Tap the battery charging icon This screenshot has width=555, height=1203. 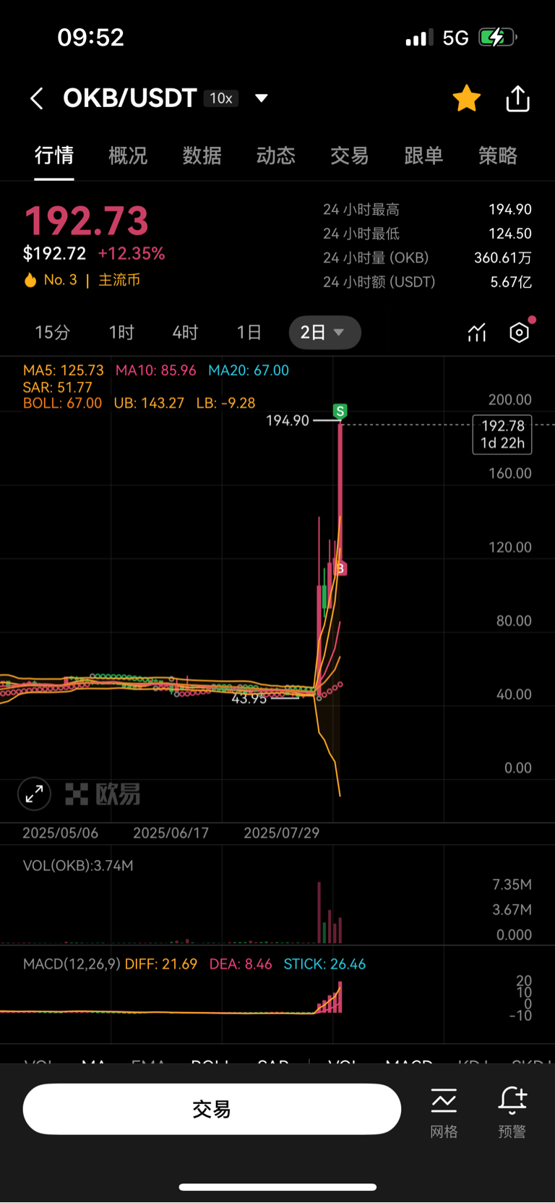coord(498,37)
